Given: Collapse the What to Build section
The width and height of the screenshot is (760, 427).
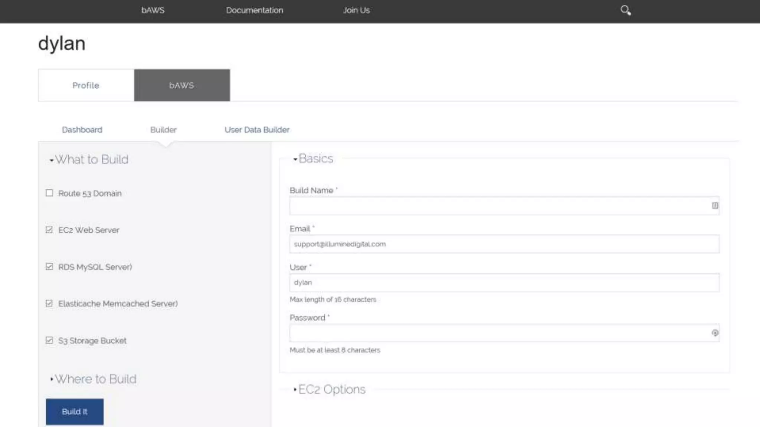Looking at the screenshot, I should click(x=91, y=160).
